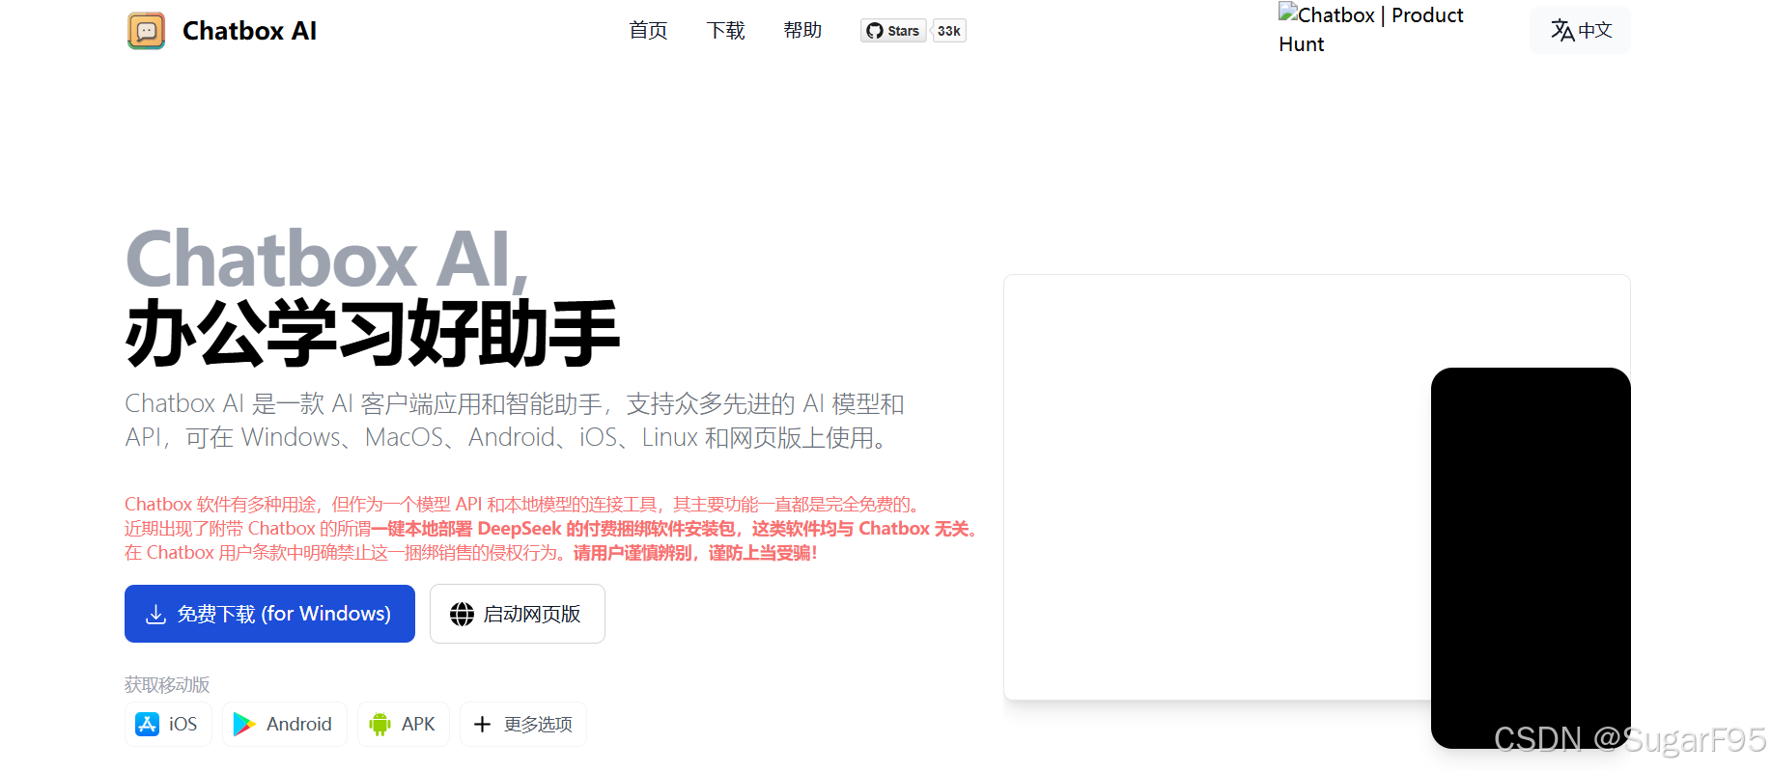Open the 33k stars count link
Screen dimensions: 1771x771
click(949, 31)
